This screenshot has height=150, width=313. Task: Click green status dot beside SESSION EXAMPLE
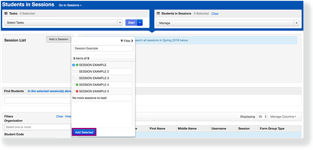pyautogui.click(x=77, y=65)
